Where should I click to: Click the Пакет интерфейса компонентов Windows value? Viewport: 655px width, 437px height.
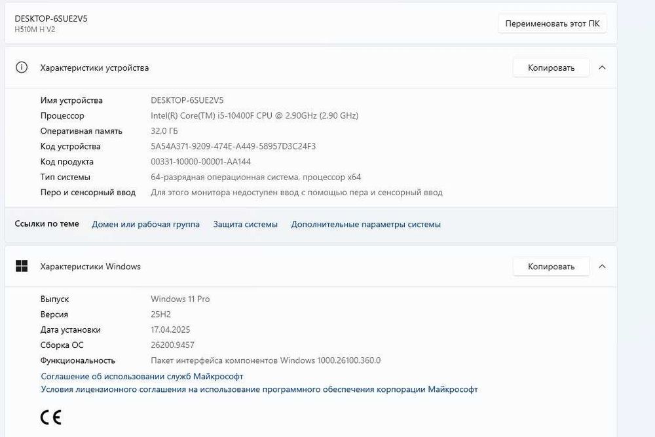[x=266, y=360]
